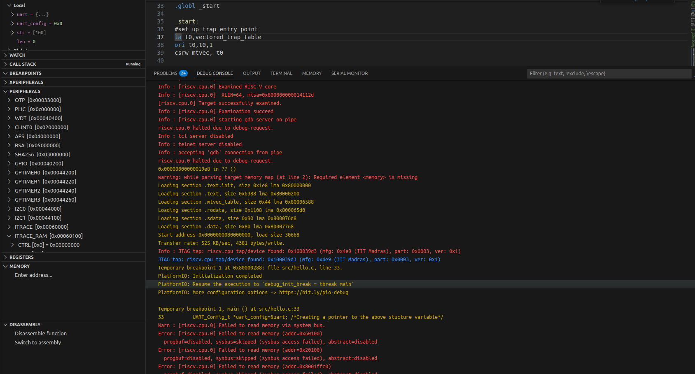Expand the CALL STACK section
The width and height of the screenshot is (695, 374).
click(x=23, y=64)
